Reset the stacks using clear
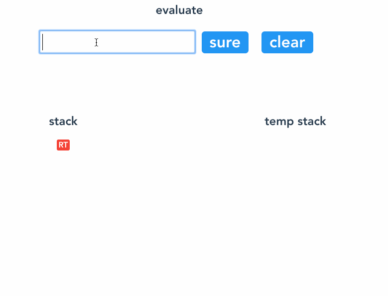 pos(287,42)
